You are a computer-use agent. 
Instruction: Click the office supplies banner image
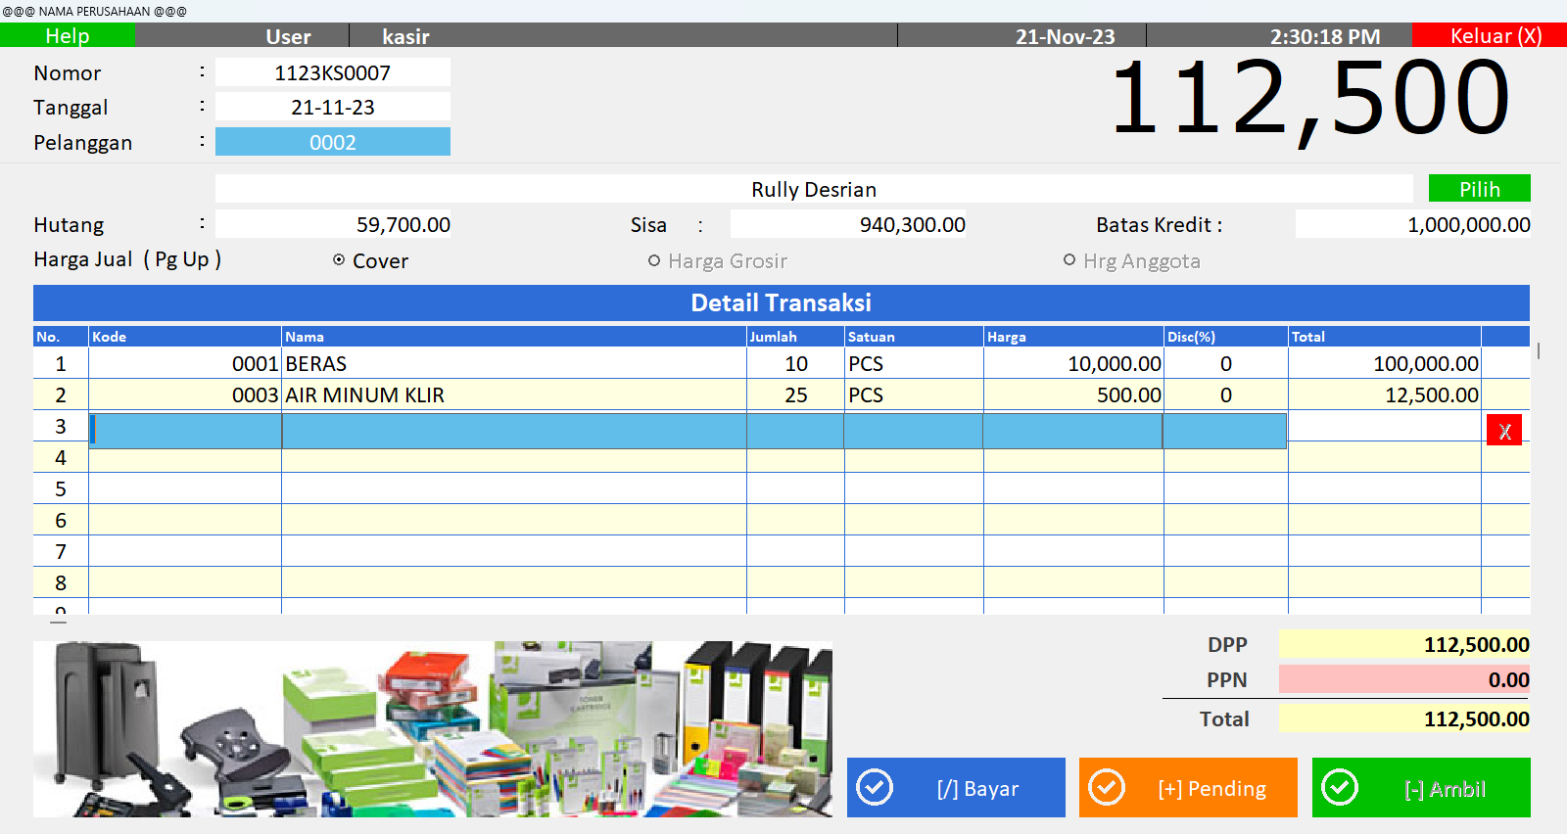pyautogui.click(x=433, y=729)
